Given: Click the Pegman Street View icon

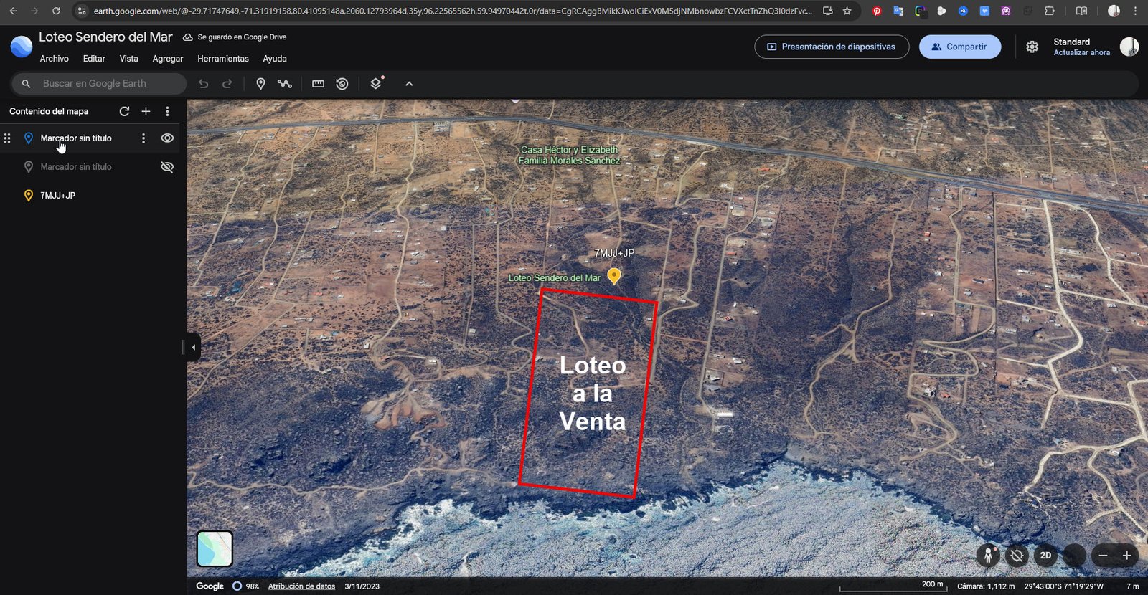Looking at the screenshot, I should 988,556.
